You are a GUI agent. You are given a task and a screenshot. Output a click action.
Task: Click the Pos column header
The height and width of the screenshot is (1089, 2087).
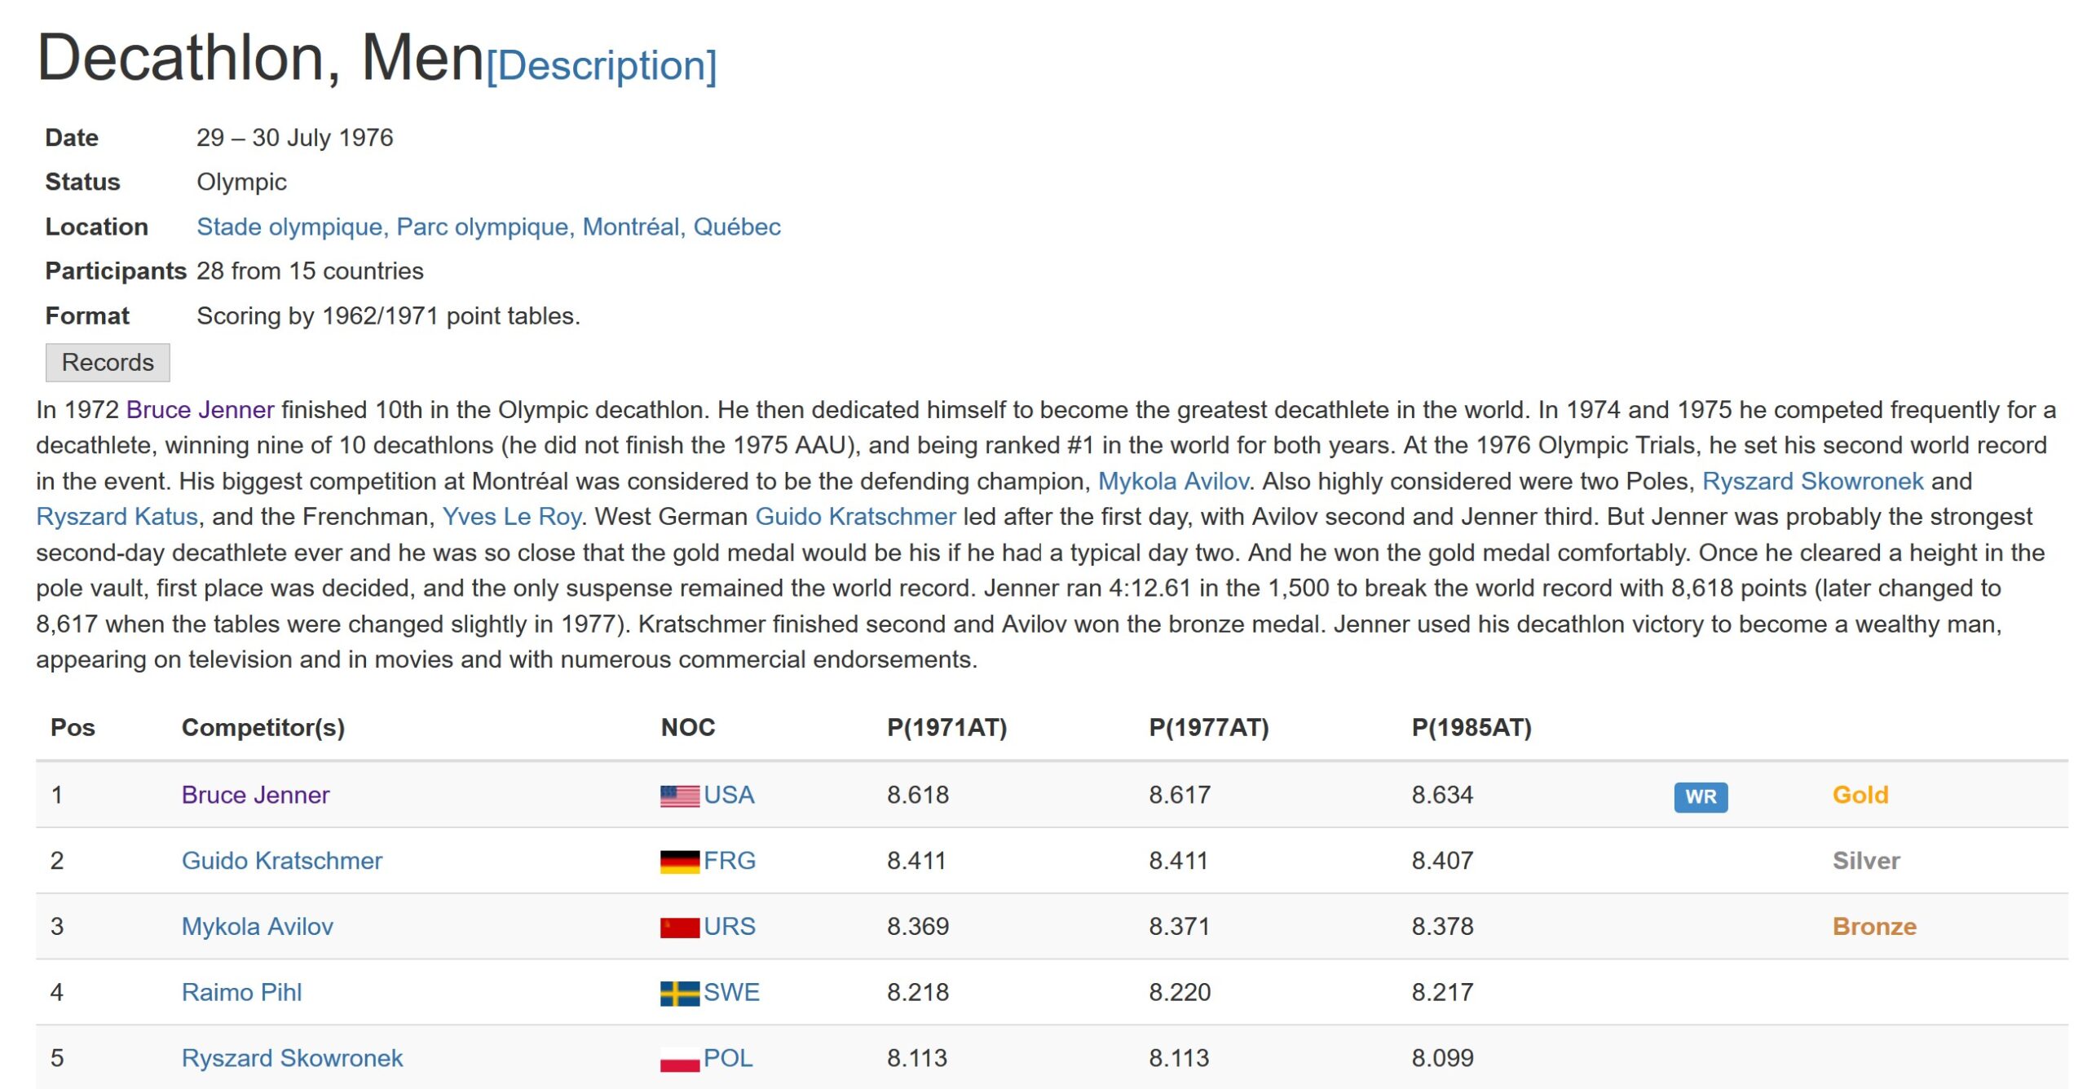[x=73, y=727]
